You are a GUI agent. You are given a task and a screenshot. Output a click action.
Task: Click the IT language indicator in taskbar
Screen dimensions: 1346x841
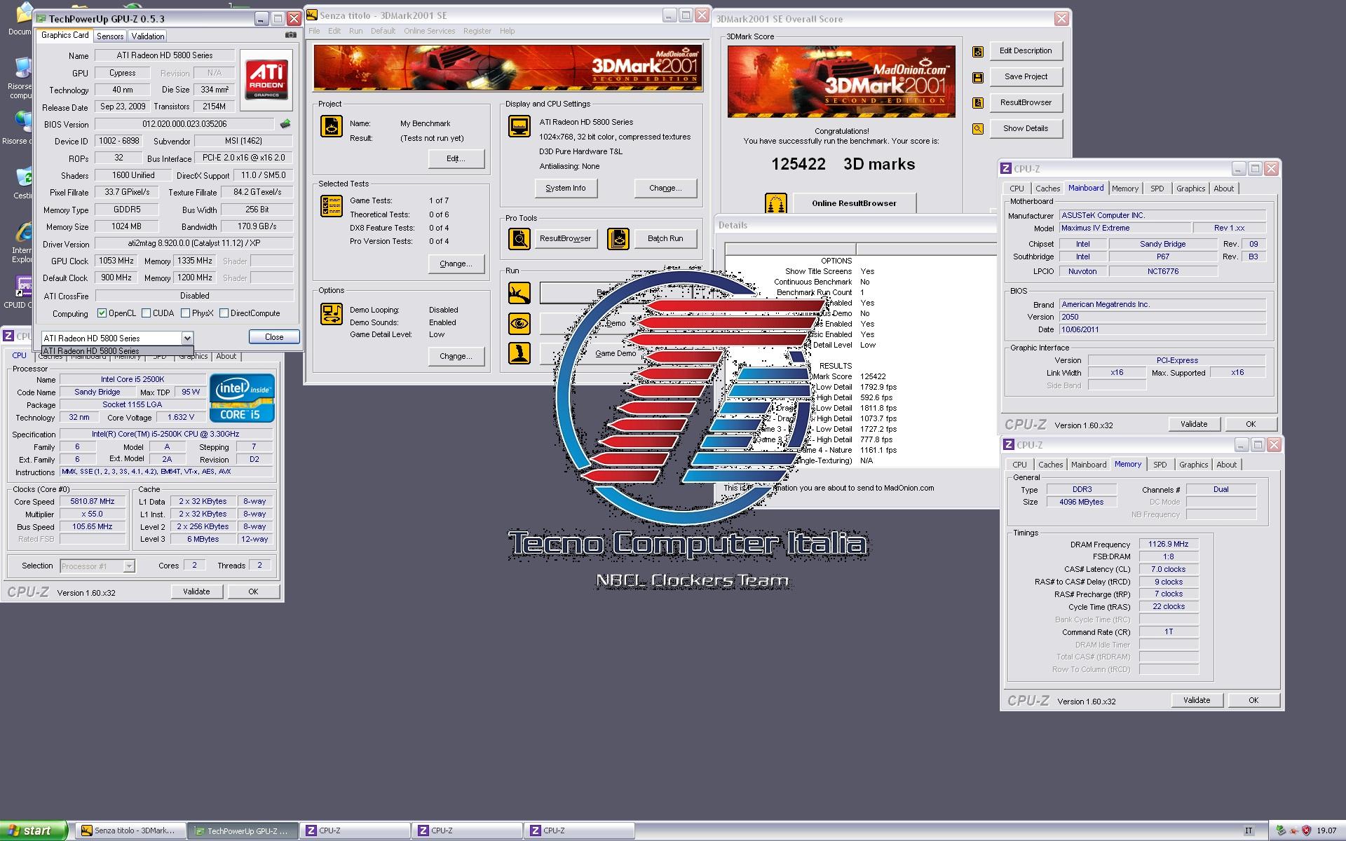tap(1249, 830)
